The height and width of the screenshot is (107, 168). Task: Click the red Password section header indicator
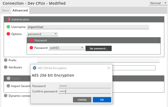coord(32,40)
